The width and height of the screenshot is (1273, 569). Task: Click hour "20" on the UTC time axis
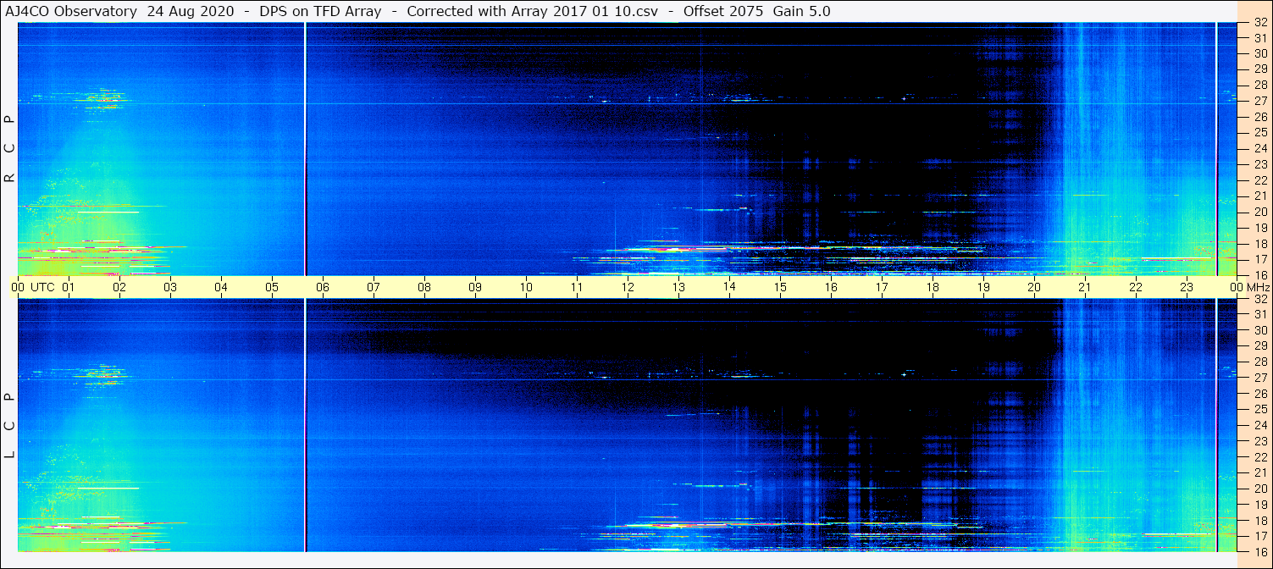pos(1034,287)
